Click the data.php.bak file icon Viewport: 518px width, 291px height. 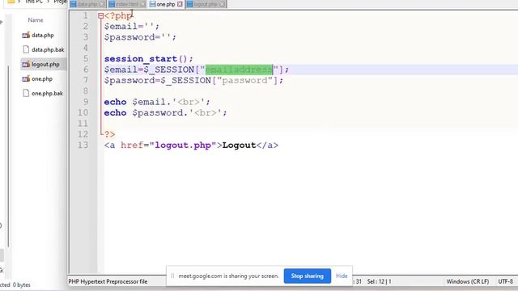click(x=26, y=49)
